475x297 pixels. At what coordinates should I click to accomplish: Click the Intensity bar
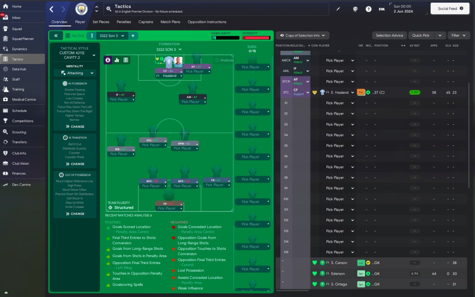[x=256, y=38]
